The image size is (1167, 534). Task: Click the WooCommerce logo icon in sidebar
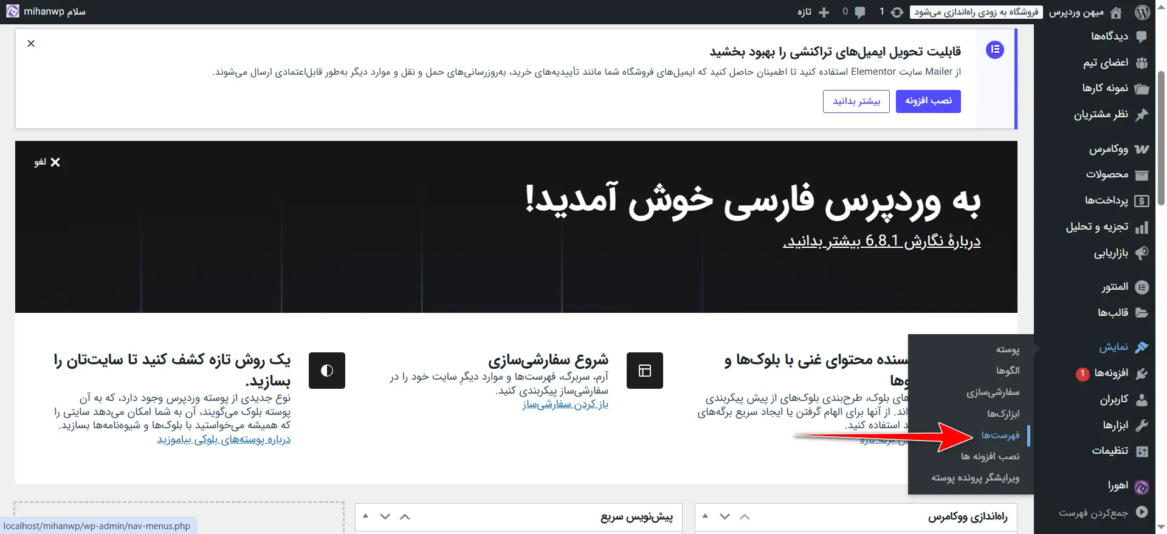pyautogui.click(x=1141, y=149)
